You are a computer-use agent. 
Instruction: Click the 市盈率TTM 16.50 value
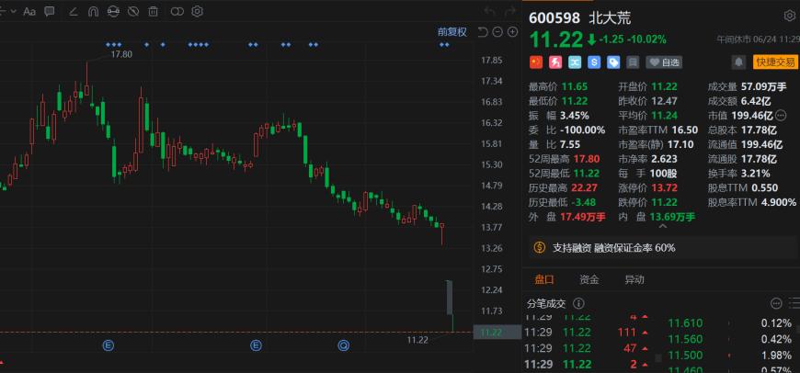pos(684,130)
